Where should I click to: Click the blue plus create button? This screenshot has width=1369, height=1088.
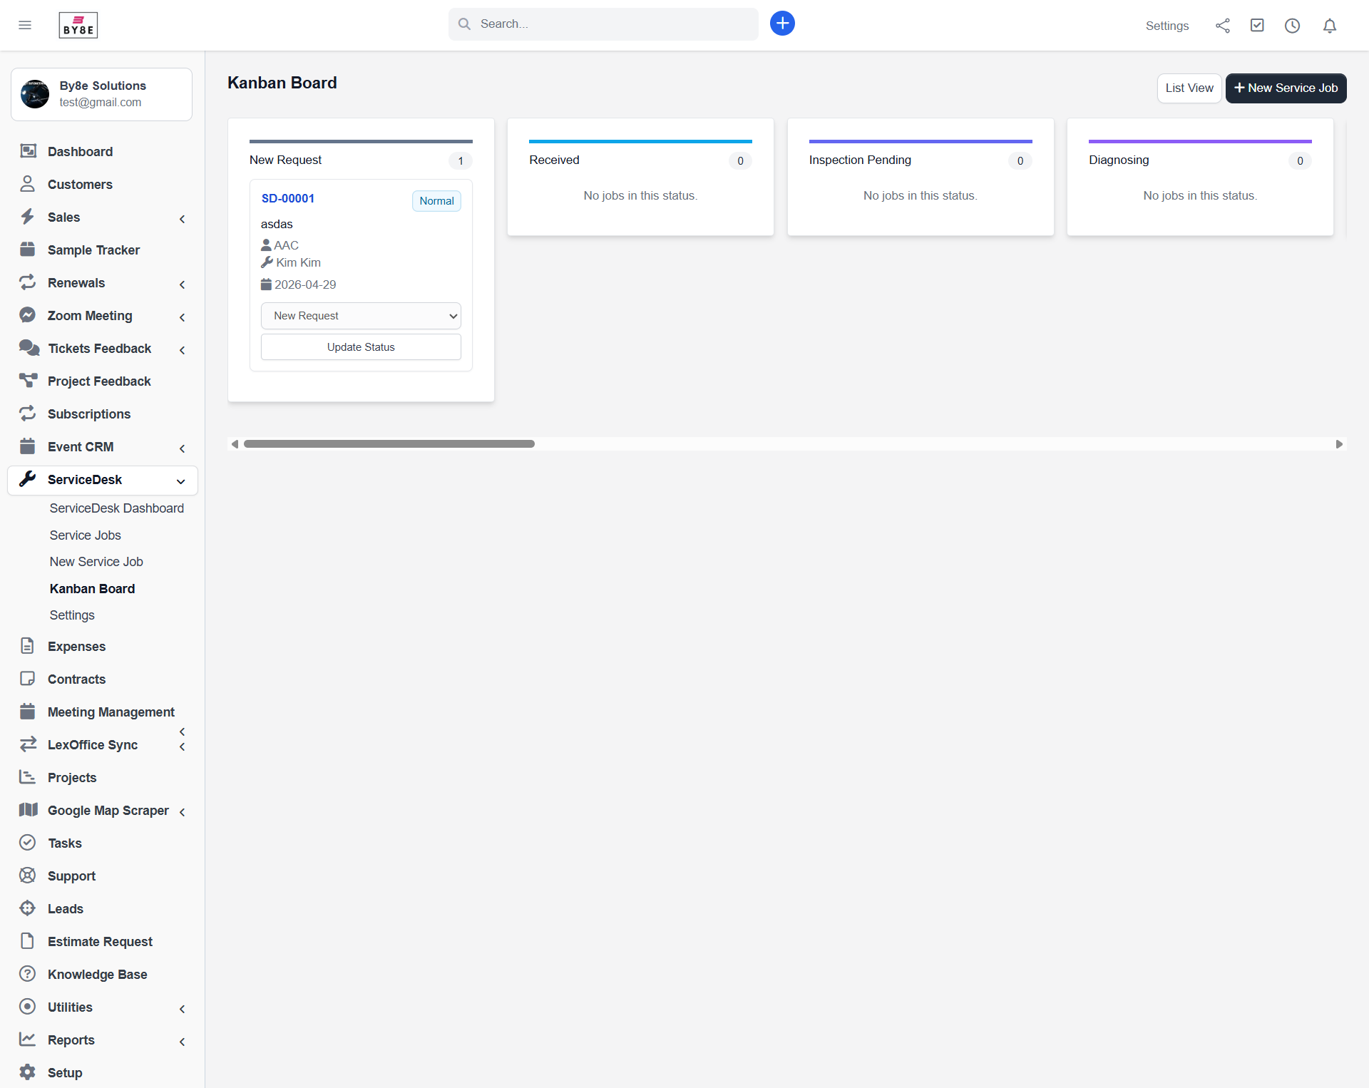782,24
